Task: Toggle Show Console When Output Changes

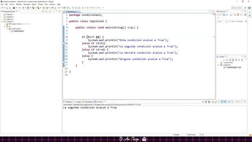Action: (222, 102)
